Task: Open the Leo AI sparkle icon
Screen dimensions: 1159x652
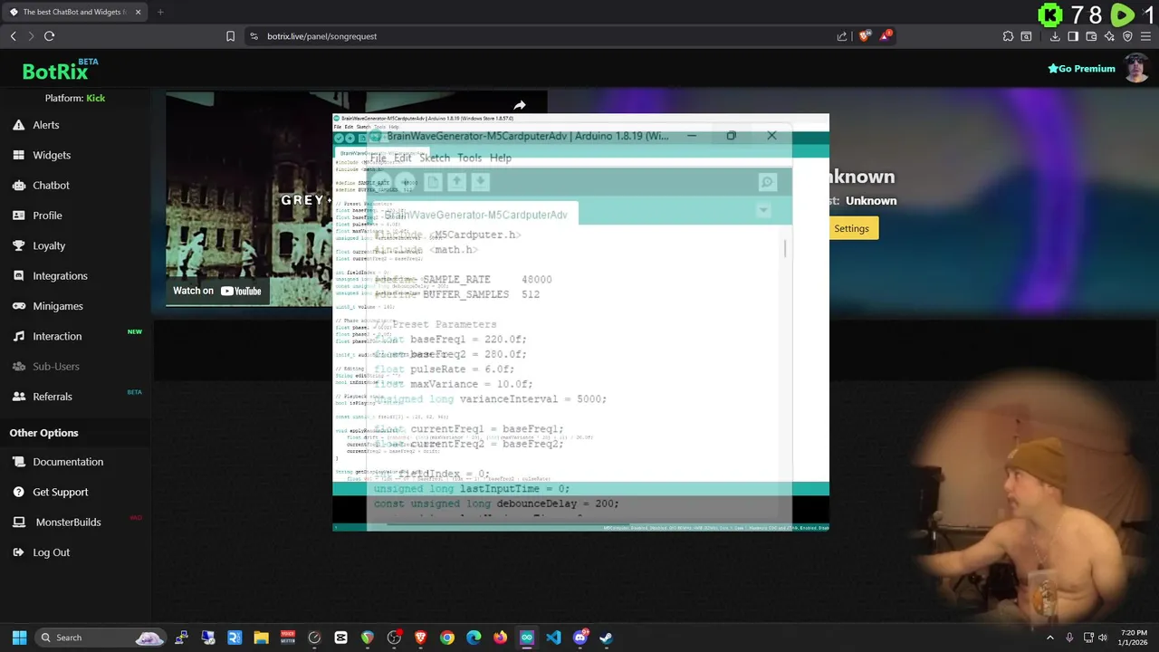Action: [1109, 36]
